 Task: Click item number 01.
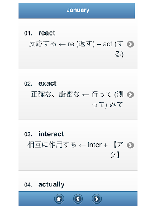coord(28,33)
